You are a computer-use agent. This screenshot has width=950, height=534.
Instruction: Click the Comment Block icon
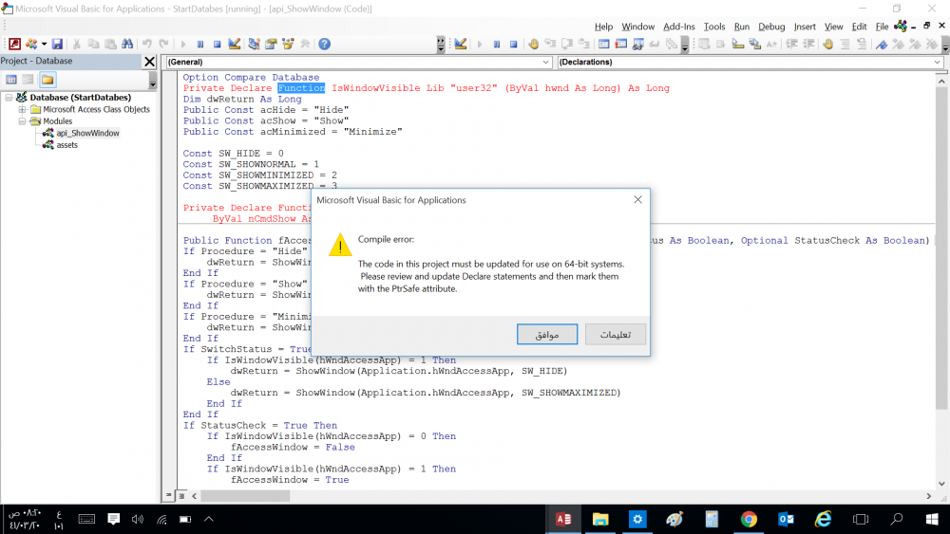[845, 45]
